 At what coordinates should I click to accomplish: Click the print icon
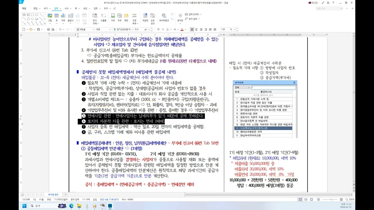[49, 29]
